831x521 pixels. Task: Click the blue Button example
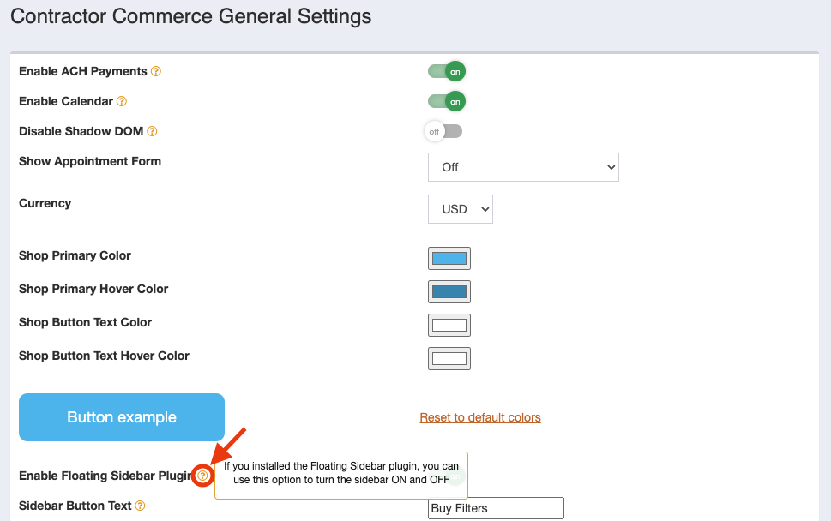[122, 417]
